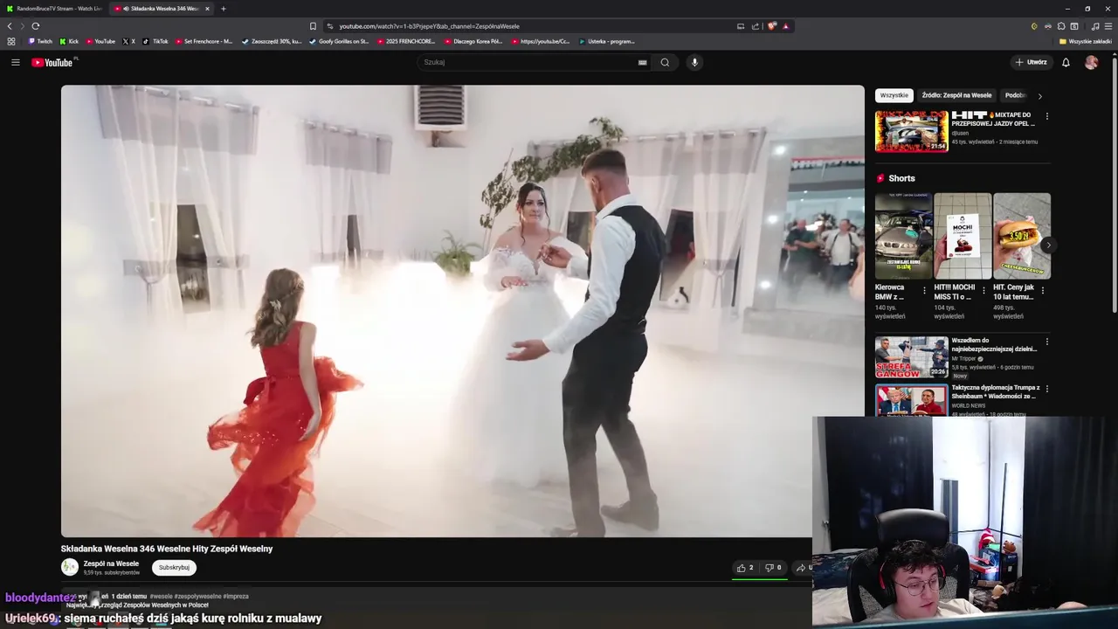Click the wedding video player
This screenshot has width=1118, height=629.
[x=462, y=311]
